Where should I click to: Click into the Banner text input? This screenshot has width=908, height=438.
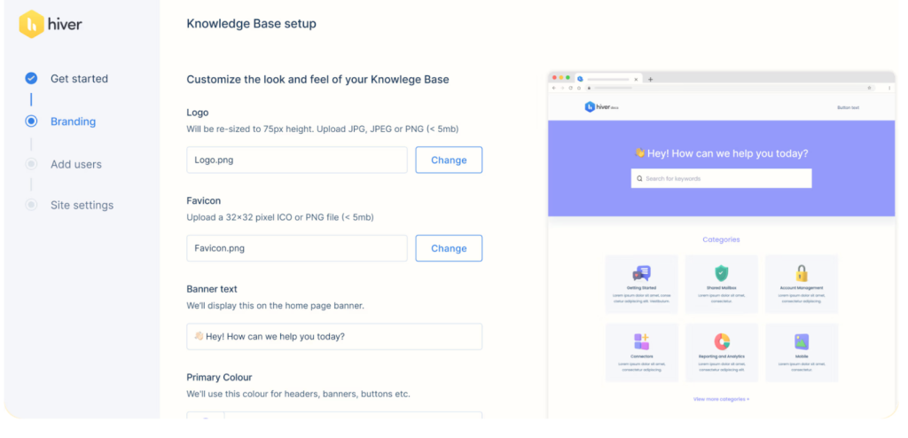[x=334, y=336]
